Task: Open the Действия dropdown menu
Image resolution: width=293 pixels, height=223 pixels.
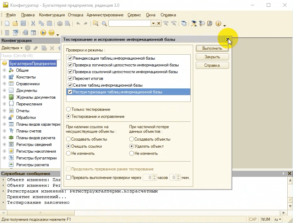Action: pos(12,48)
